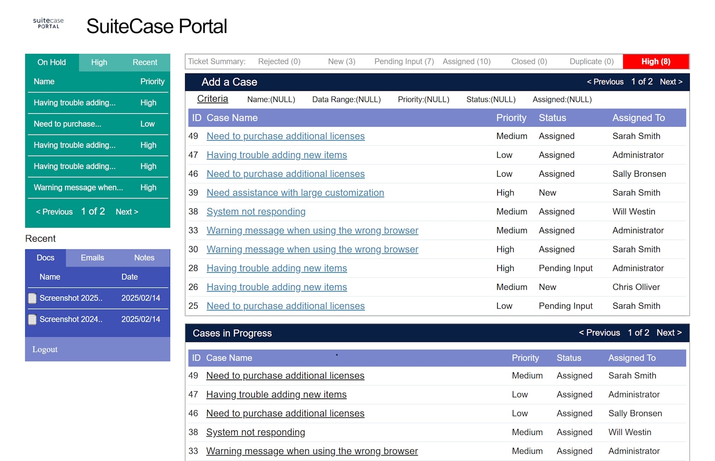Select Assigned (10) in Ticket Summary

pyautogui.click(x=466, y=61)
